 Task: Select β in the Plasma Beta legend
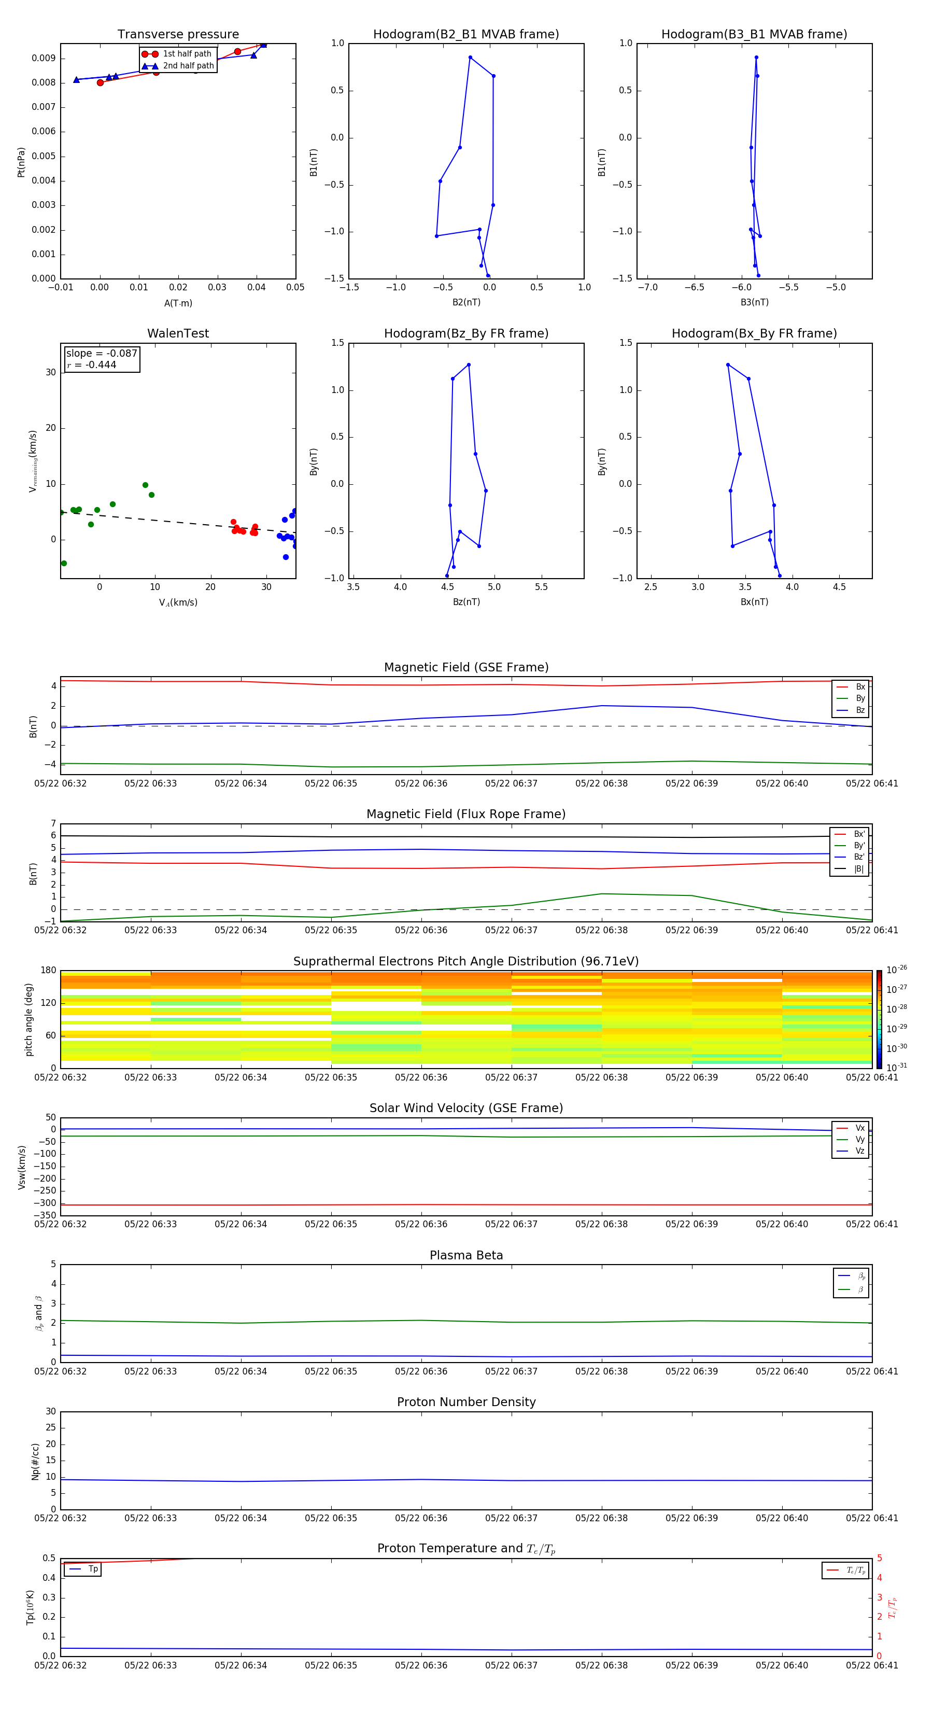pos(851,1290)
